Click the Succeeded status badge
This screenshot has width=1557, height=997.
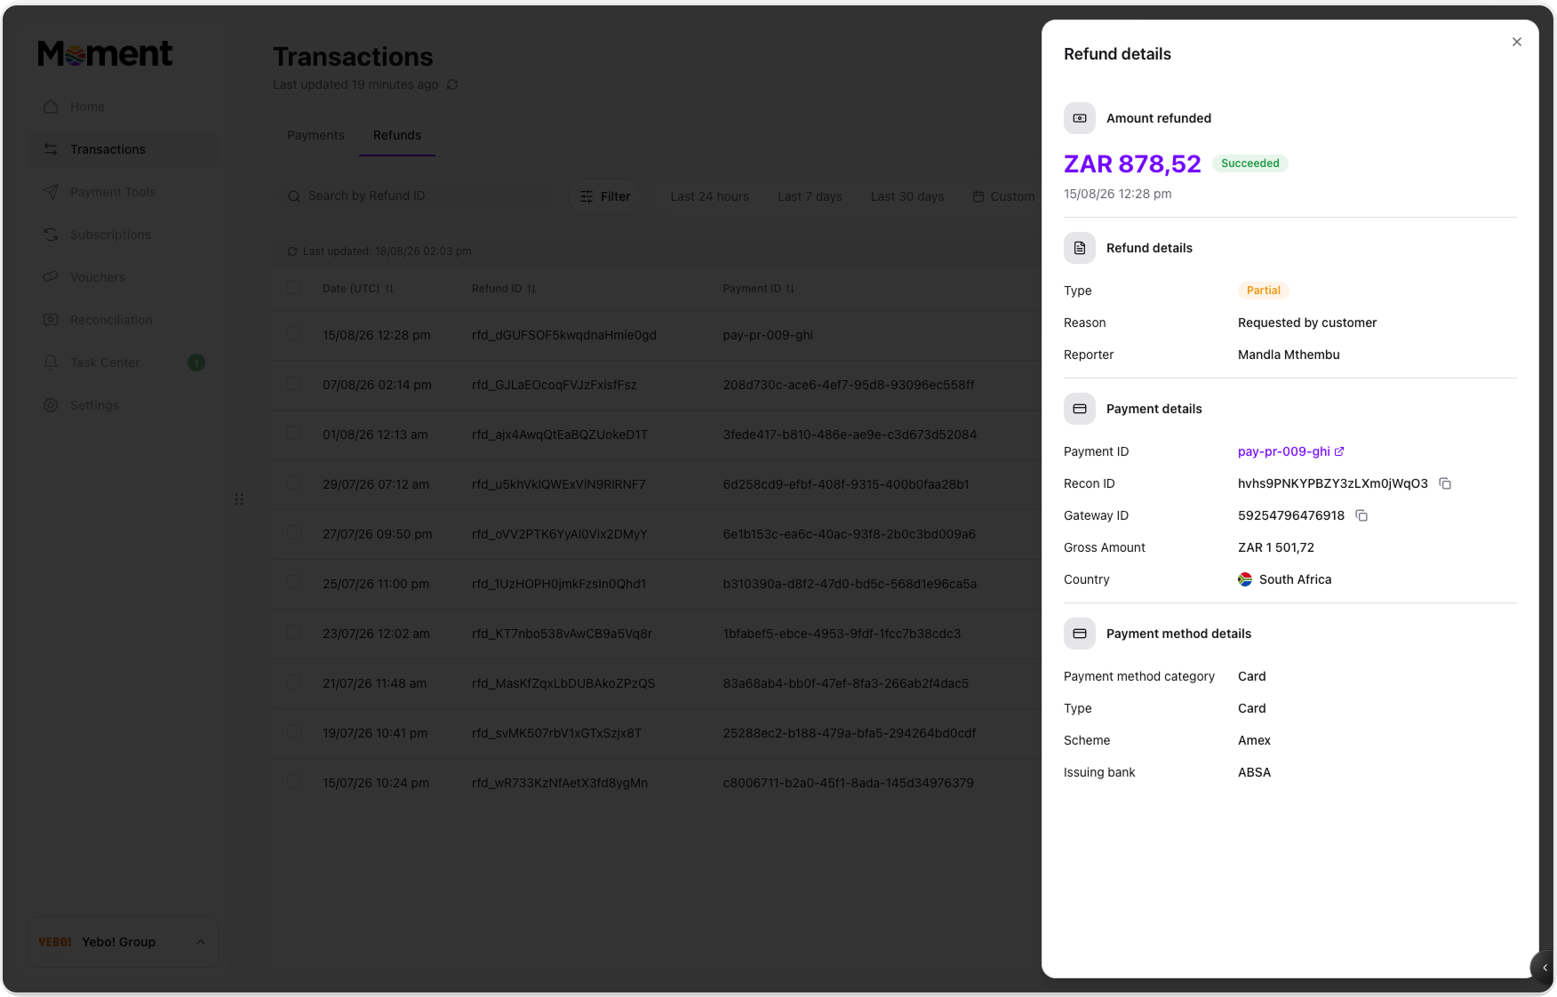tap(1250, 164)
